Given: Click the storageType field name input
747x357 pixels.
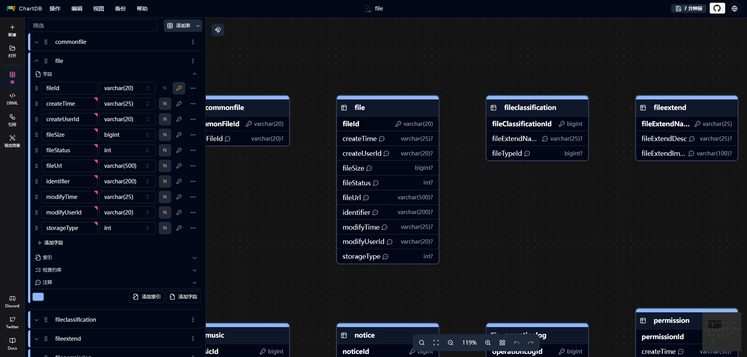Looking at the screenshot, I should point(69,228).
